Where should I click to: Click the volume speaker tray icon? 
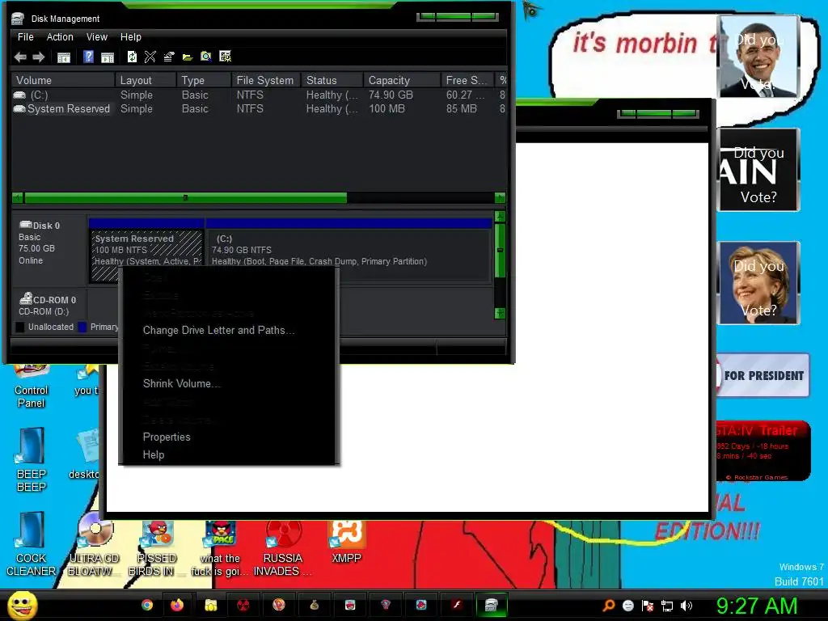[686, 606]
